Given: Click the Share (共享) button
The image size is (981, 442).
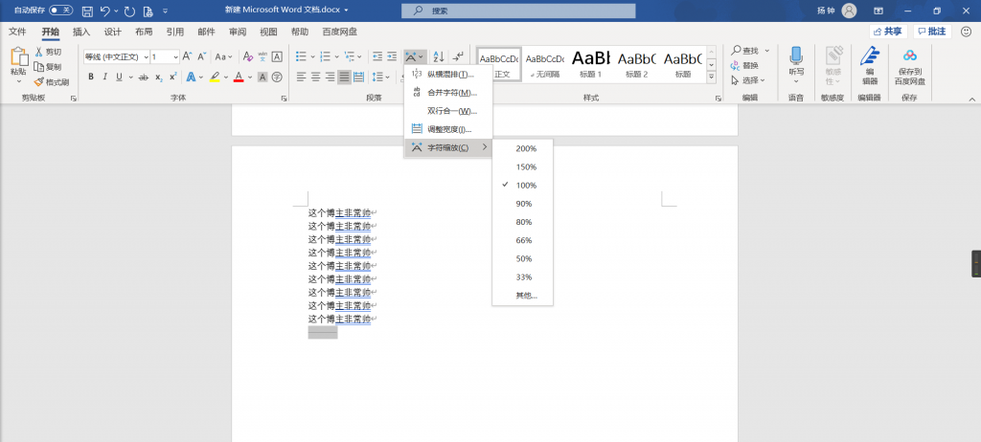Looking at the screenshot, I should pyautogui.click(x=888, y=32).
